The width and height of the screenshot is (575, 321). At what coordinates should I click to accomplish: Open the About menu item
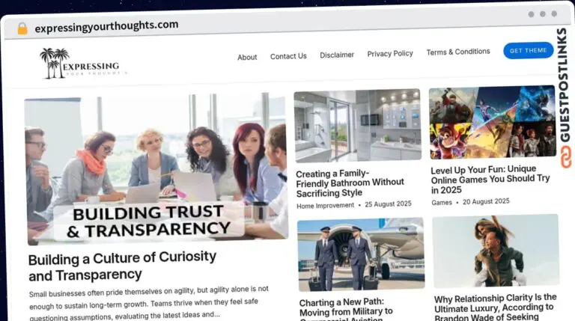[247, 57]
